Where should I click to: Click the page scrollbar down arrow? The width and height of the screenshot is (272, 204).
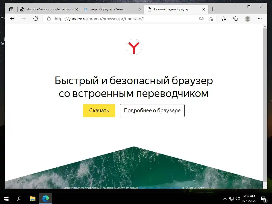[x=265, y=186]
